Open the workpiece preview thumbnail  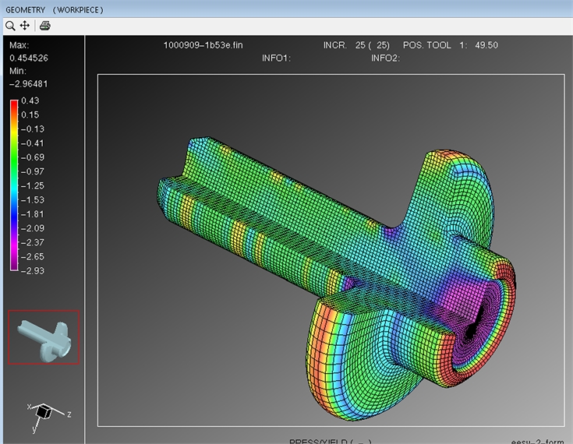pyautogui.click(x=44, y=337)
